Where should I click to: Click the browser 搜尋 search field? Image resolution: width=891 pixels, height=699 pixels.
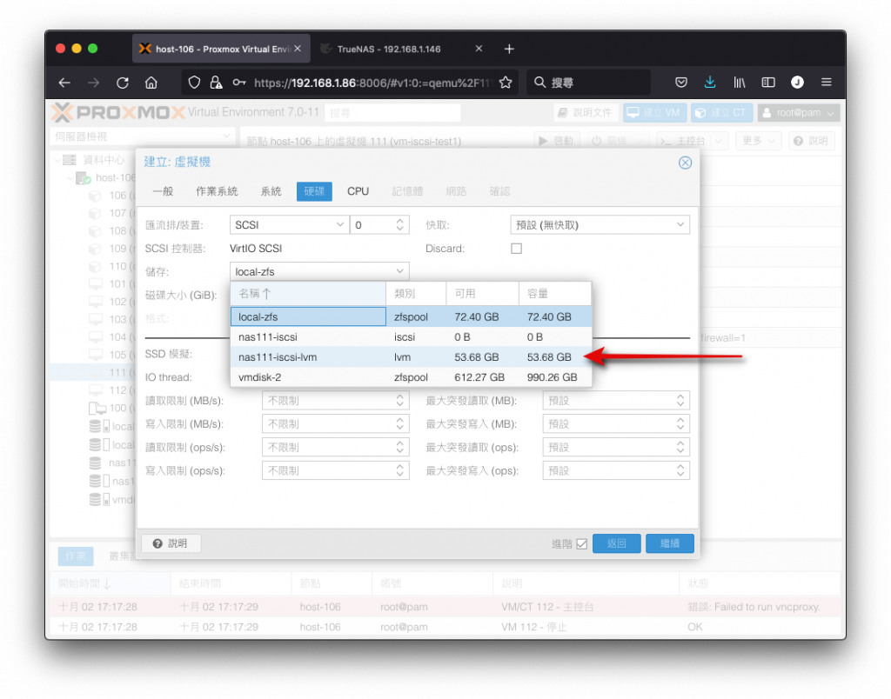click(588, 83)
